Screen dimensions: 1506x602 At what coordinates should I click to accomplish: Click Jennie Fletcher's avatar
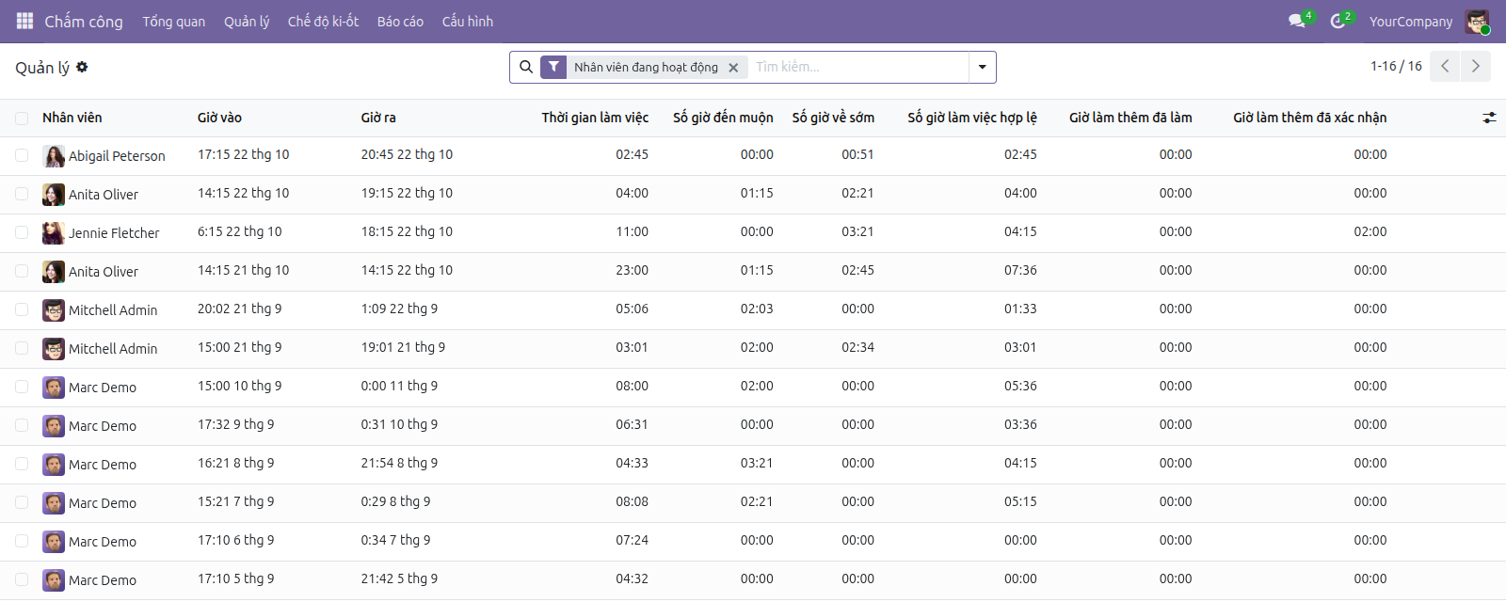[x=54, y=233]
